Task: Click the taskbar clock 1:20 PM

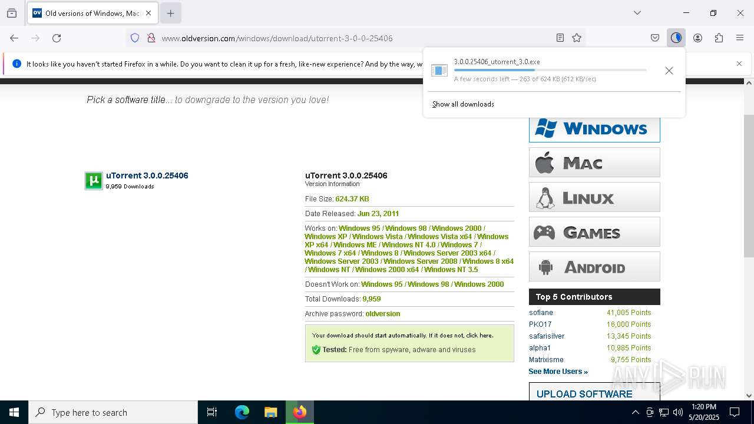Action: pos(703,407)
